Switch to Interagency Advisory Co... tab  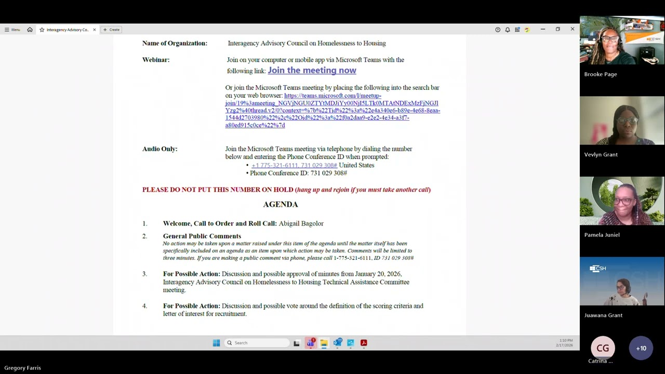click(67, 30)
